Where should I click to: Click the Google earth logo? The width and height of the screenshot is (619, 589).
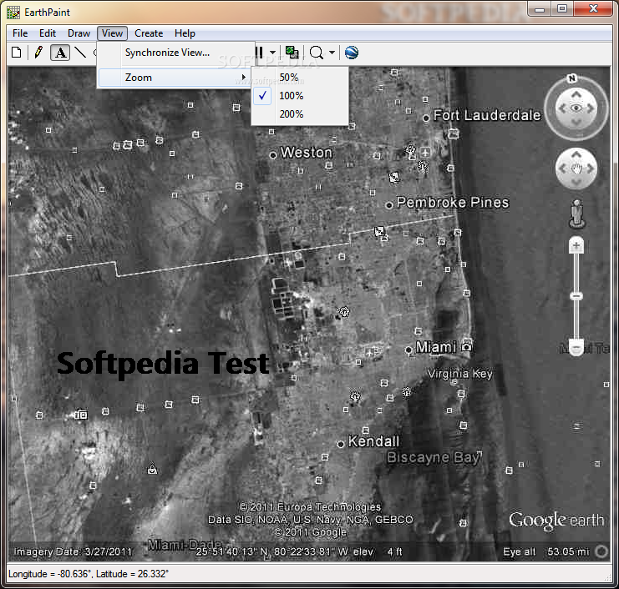tap(556, 521)
